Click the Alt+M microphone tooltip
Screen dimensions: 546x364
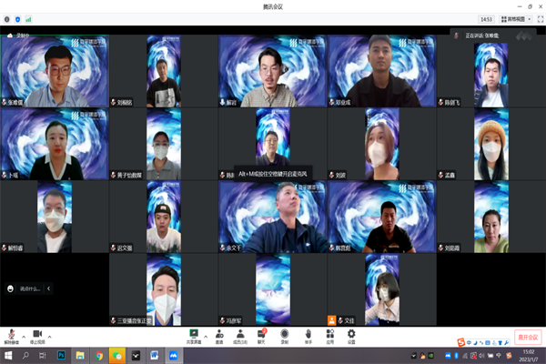[x=273, y=174]
